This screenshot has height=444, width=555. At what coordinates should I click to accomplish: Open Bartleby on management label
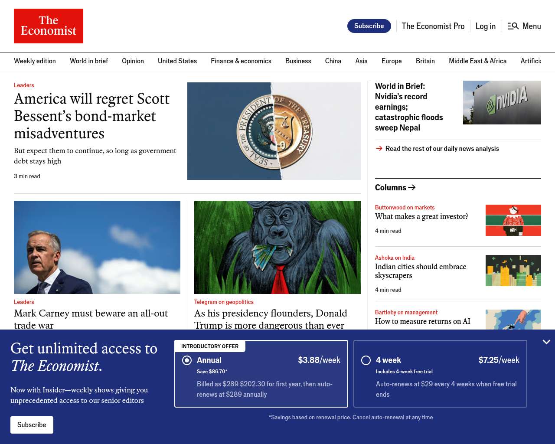(x=406, y=312)
